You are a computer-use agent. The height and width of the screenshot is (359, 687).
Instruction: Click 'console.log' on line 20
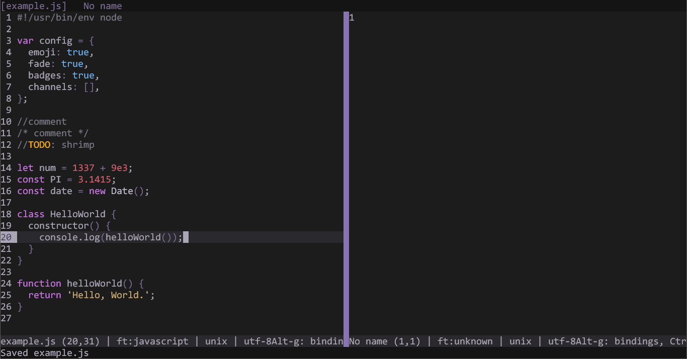pos(69,237)
